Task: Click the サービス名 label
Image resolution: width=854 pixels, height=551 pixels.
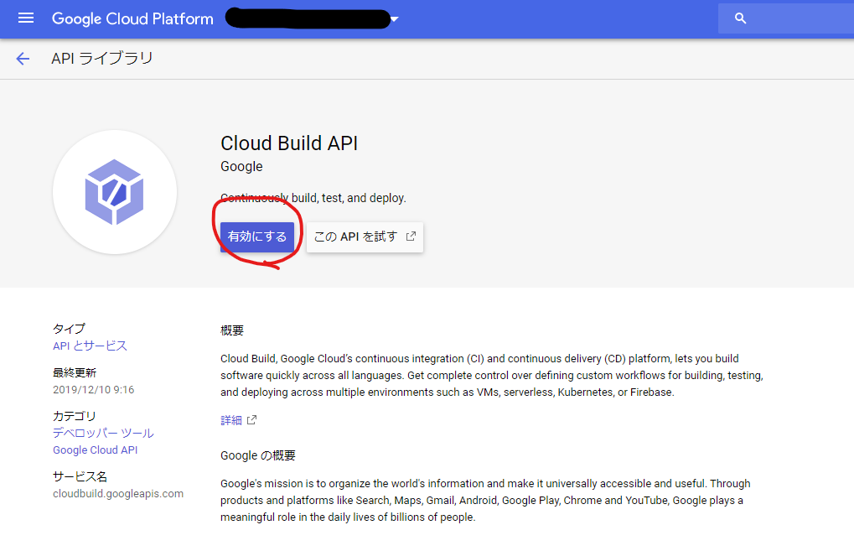Action: pos(80,477)
